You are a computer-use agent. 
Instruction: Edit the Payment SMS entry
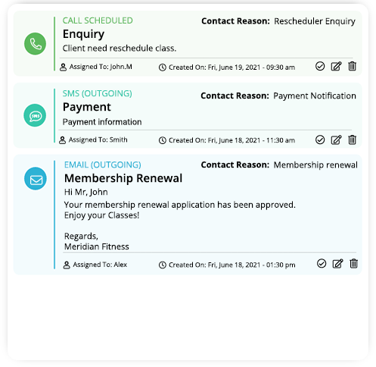(336, 140)
